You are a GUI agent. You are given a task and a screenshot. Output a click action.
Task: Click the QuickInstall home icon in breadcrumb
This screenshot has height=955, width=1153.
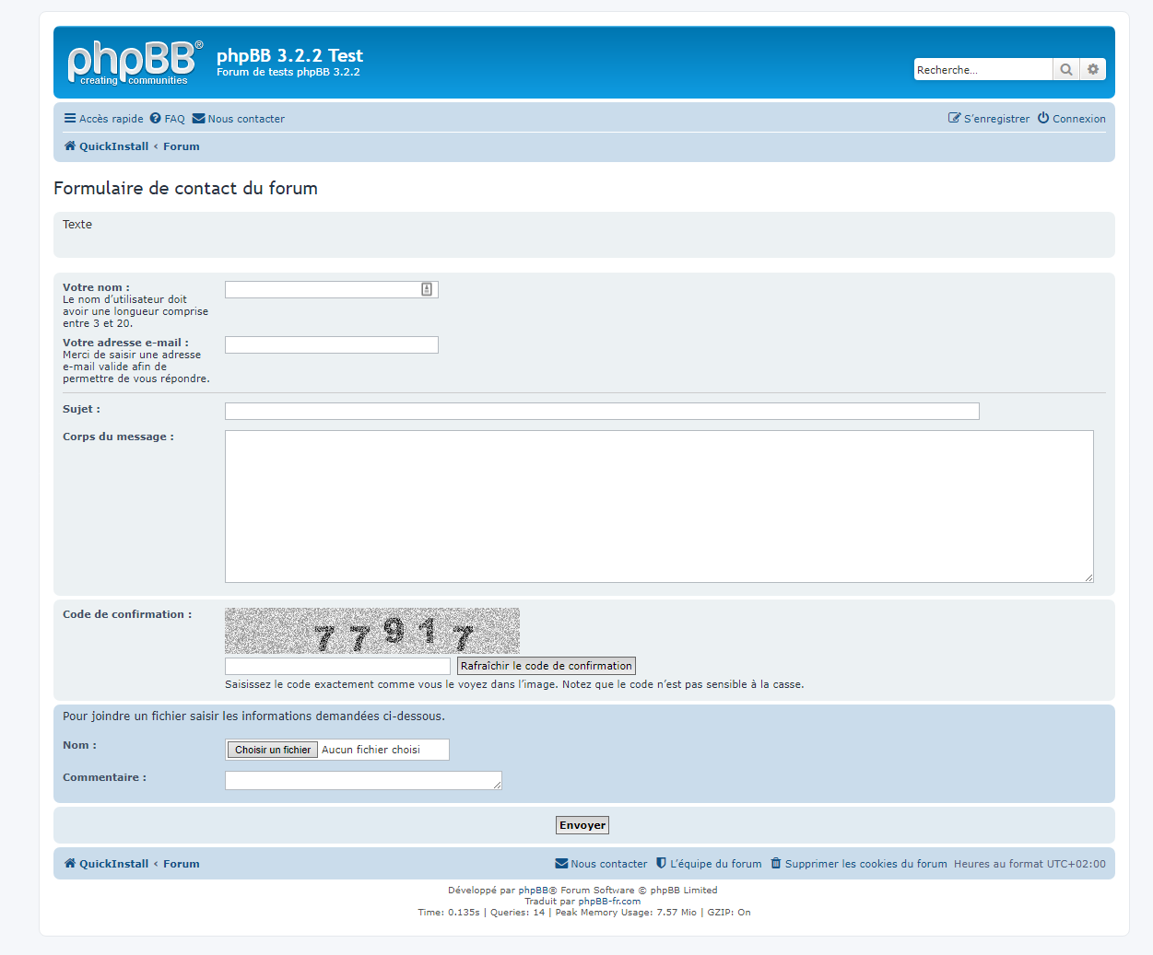point(70,146)
